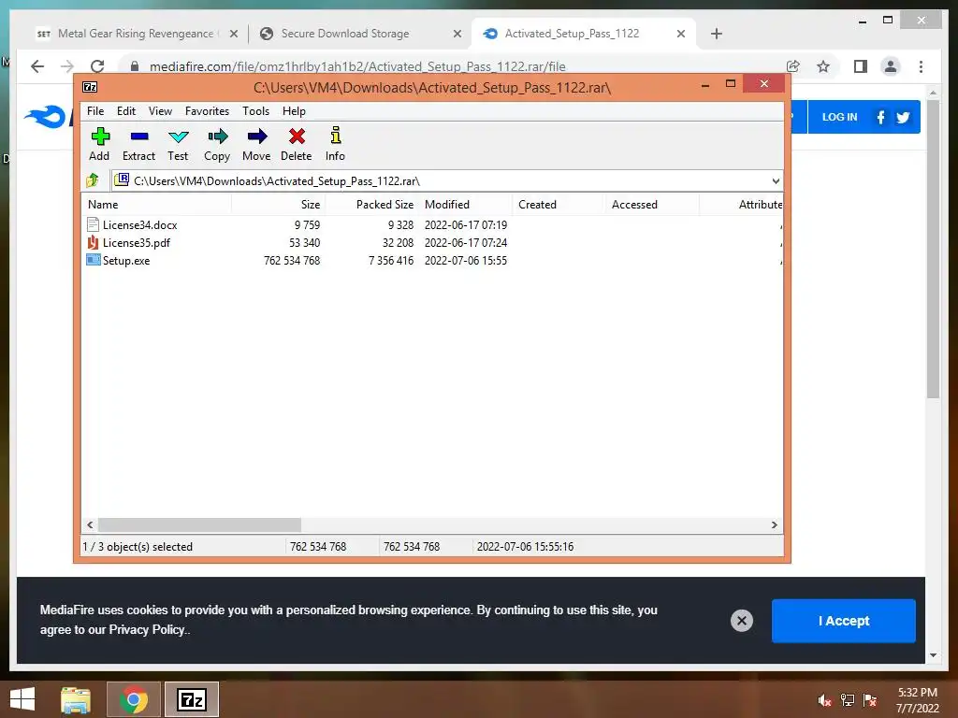Click the share page icon in address bar
The image size is (958, 718).
(793, 66)
